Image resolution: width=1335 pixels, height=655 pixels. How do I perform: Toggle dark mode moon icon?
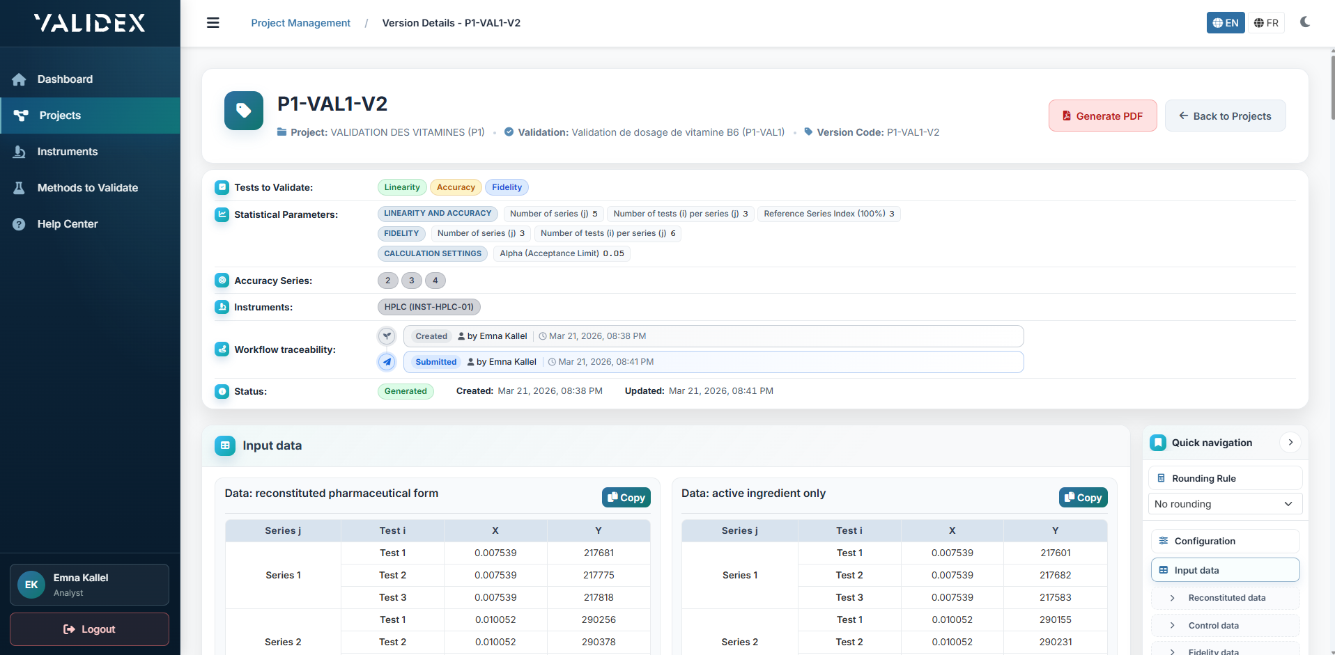pos(1304,22)
